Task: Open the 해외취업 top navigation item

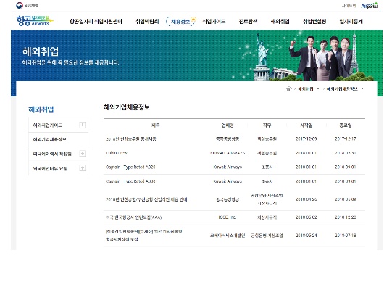Action: [280, 22]
